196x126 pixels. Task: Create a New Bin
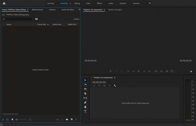click(67, 120)
